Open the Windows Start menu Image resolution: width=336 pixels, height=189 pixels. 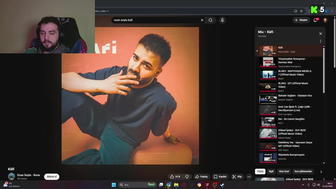114,185
